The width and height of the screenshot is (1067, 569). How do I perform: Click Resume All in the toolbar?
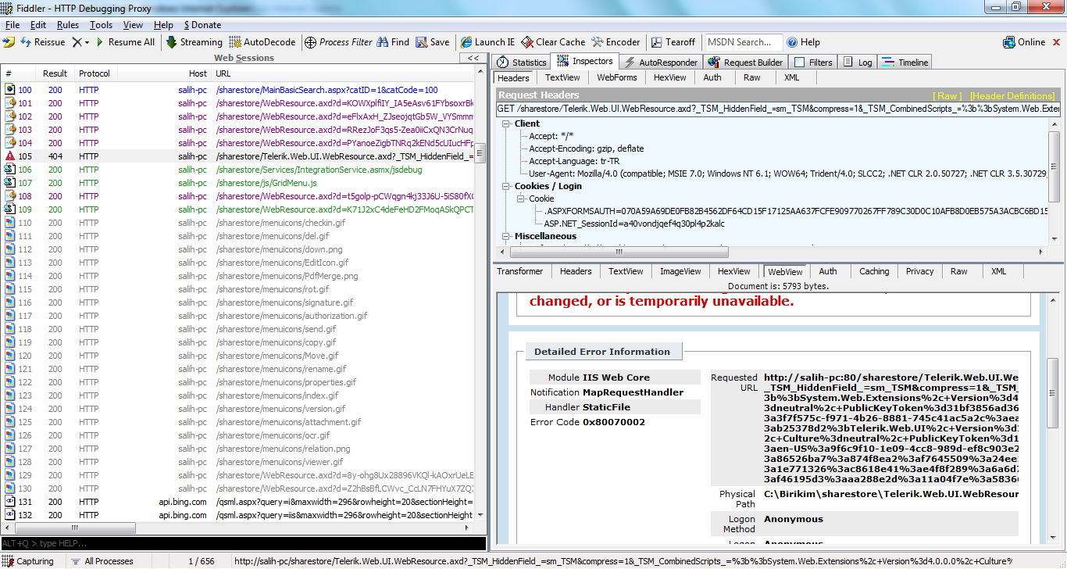[x=124, y=42]
